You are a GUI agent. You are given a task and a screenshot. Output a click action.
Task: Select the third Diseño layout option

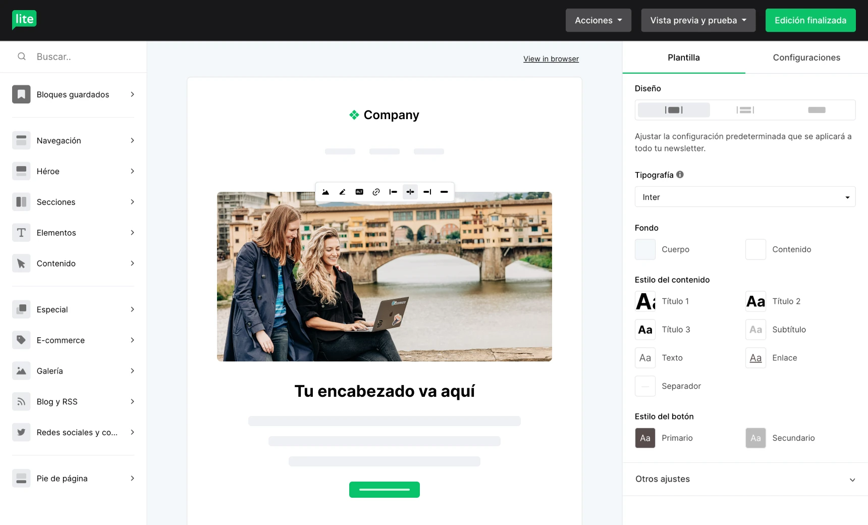coord(816,110)
